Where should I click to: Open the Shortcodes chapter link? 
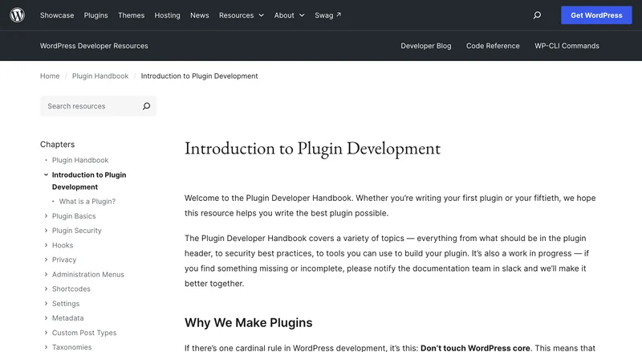pyautogui.click(x=71, y=289)
